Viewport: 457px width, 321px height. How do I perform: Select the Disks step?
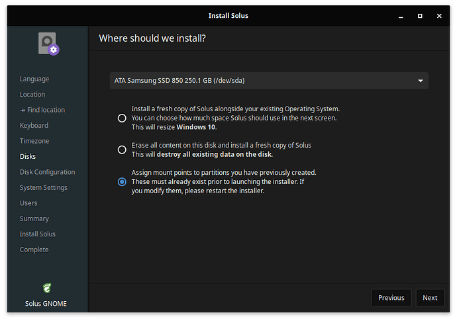pyautogui.click(x=28, y=156)
